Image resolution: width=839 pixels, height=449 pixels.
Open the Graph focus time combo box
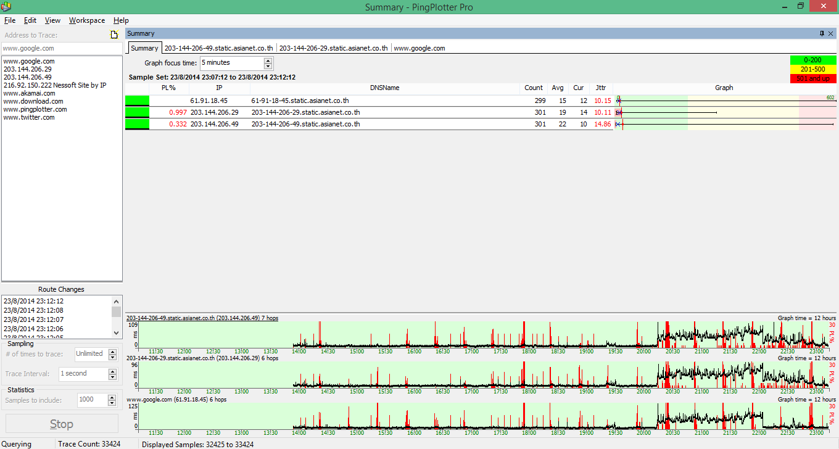point(231,63)
